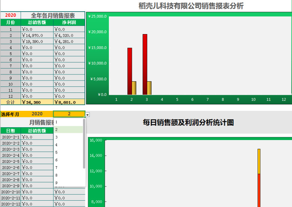Select the date cell 2020-2-12
This screenshot has height=207, width=292.
click(x=10, y=204)
